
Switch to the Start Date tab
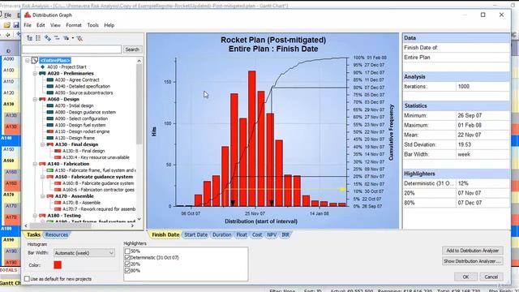pyautogui.click(x=195, y=234)
